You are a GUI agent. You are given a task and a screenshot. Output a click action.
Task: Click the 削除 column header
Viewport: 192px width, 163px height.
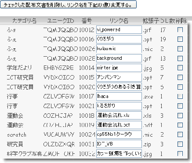(181, 21)
